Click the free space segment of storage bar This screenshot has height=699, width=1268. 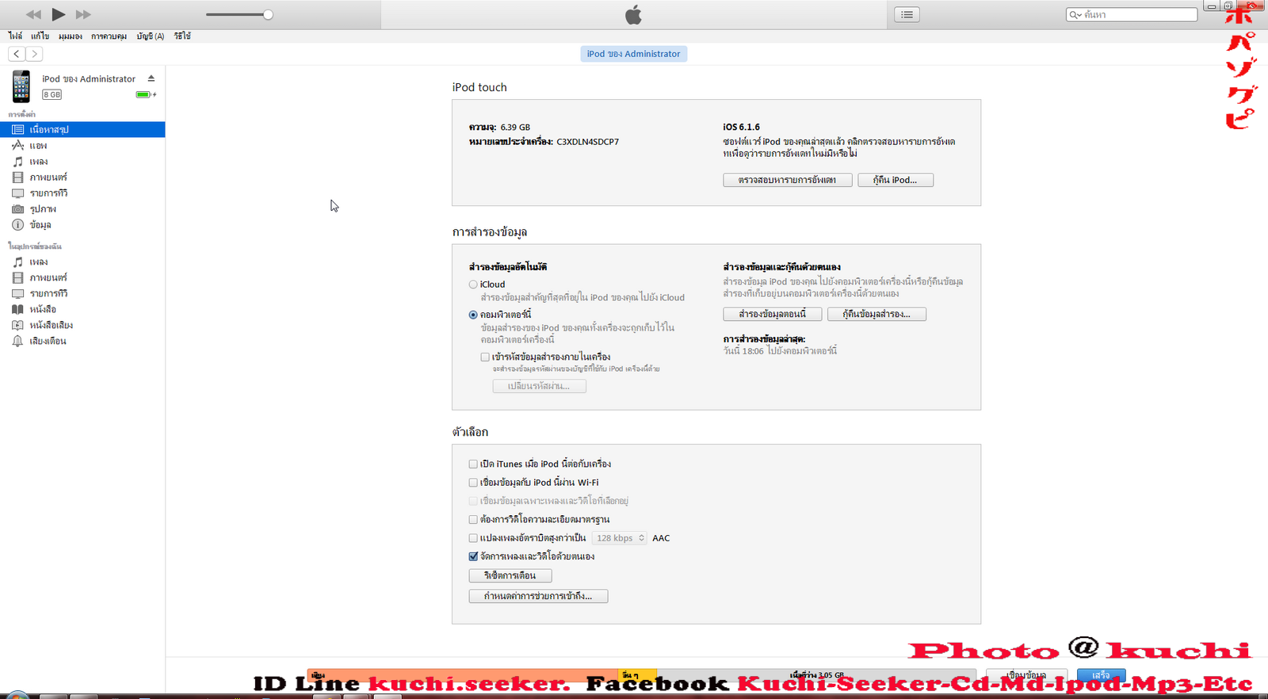pos(816,675)
